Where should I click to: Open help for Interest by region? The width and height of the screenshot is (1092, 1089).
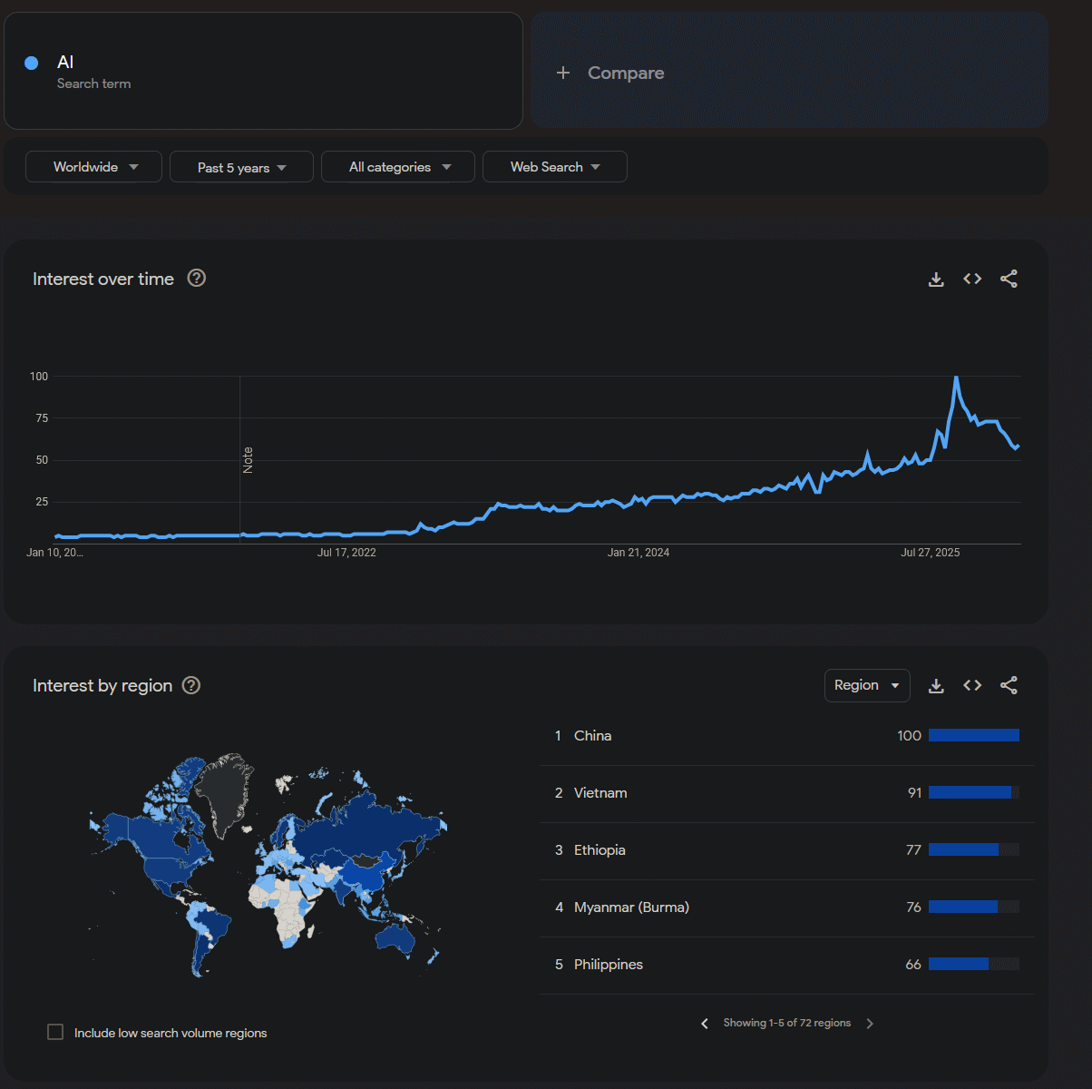coord(191,685)
